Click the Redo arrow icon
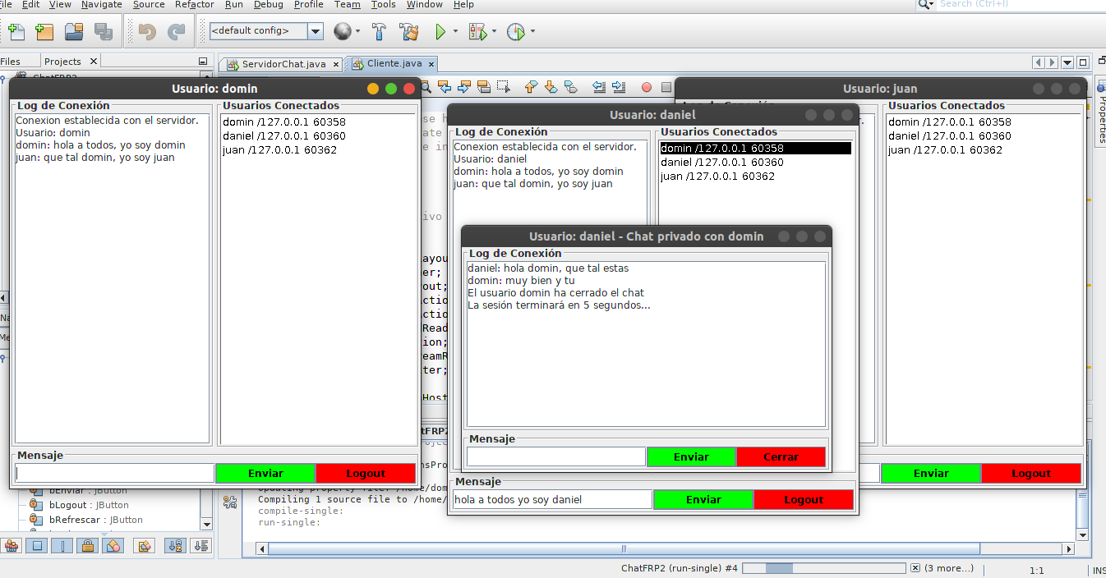The height and width of the screenshot is (578, 1106). pos(176,32)
